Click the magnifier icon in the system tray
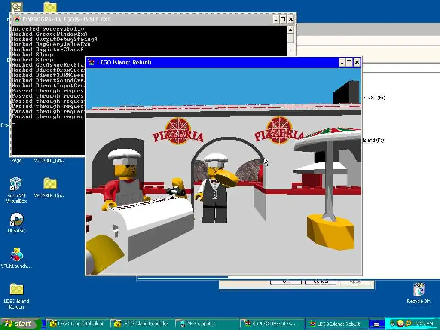The image size is (440, 330). pos(408,324)
